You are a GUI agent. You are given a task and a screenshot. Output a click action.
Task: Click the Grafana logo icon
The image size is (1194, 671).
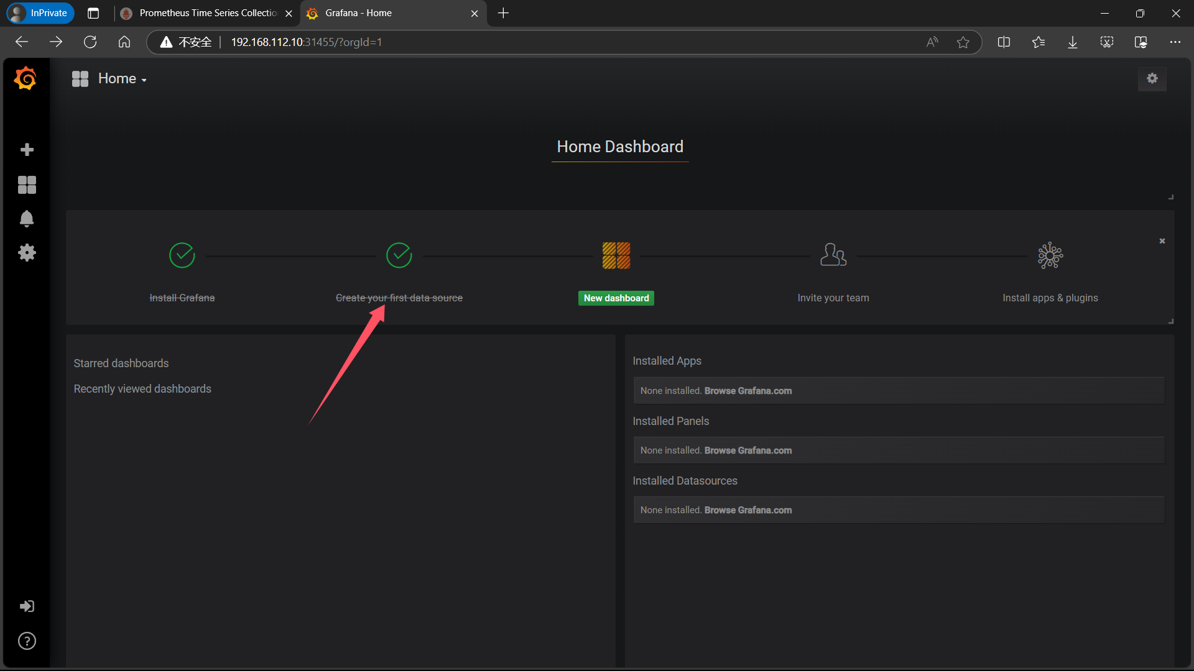coord(25,79)
